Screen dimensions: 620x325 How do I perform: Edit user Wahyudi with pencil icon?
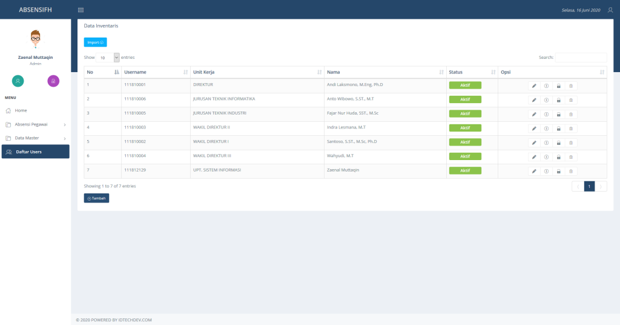[534, 157]
